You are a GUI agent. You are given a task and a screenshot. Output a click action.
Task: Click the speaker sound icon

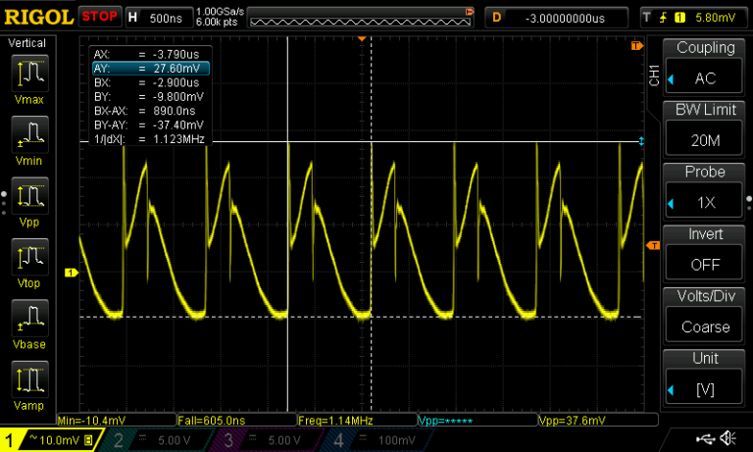728,437
